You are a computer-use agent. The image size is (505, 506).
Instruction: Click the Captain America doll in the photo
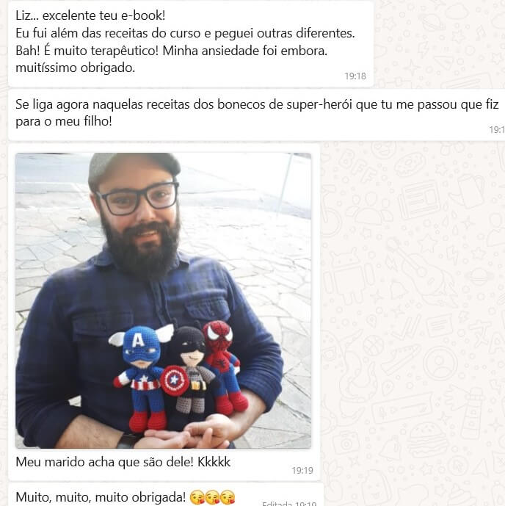pos(142,375)
